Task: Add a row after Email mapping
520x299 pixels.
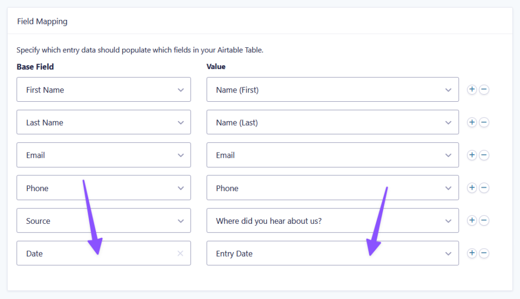Action: (472, 155)
